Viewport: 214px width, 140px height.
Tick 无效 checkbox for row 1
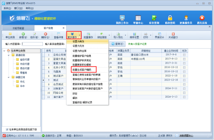[184, 55]
